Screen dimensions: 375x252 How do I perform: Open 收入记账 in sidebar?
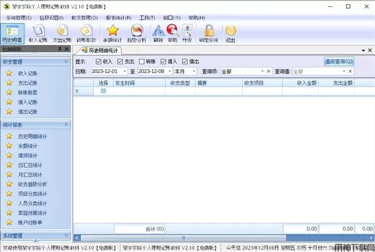(27, 73)
